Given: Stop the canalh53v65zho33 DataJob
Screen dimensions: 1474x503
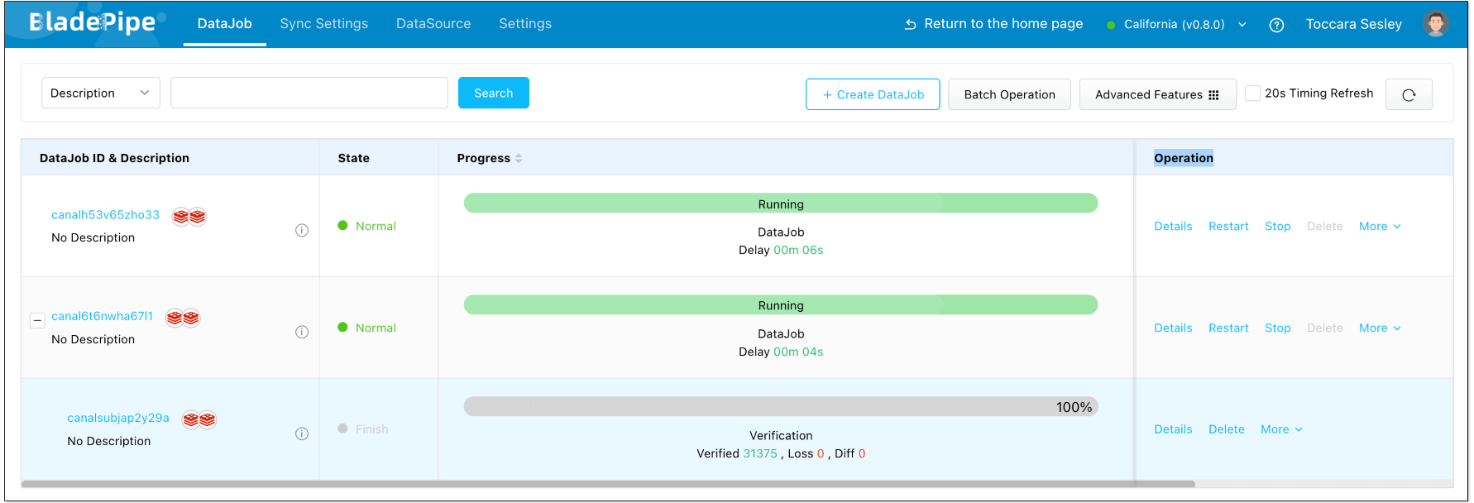Looking at the screenshot, I should (1277, 227).
